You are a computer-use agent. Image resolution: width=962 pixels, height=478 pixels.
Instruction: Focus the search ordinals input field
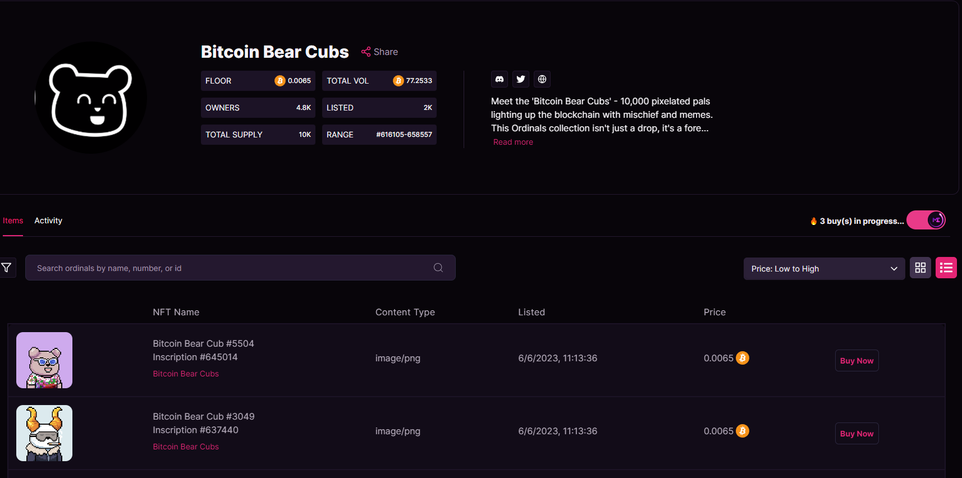(230, 268)
